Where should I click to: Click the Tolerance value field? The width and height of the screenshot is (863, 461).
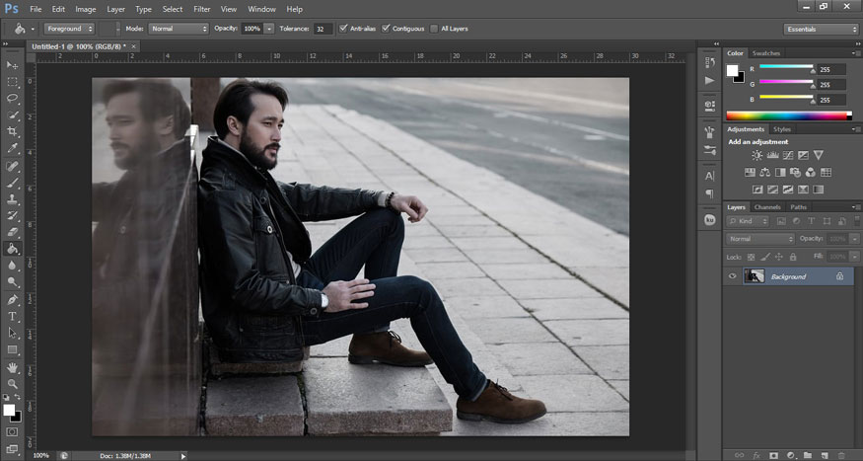[x=324, y=29]
